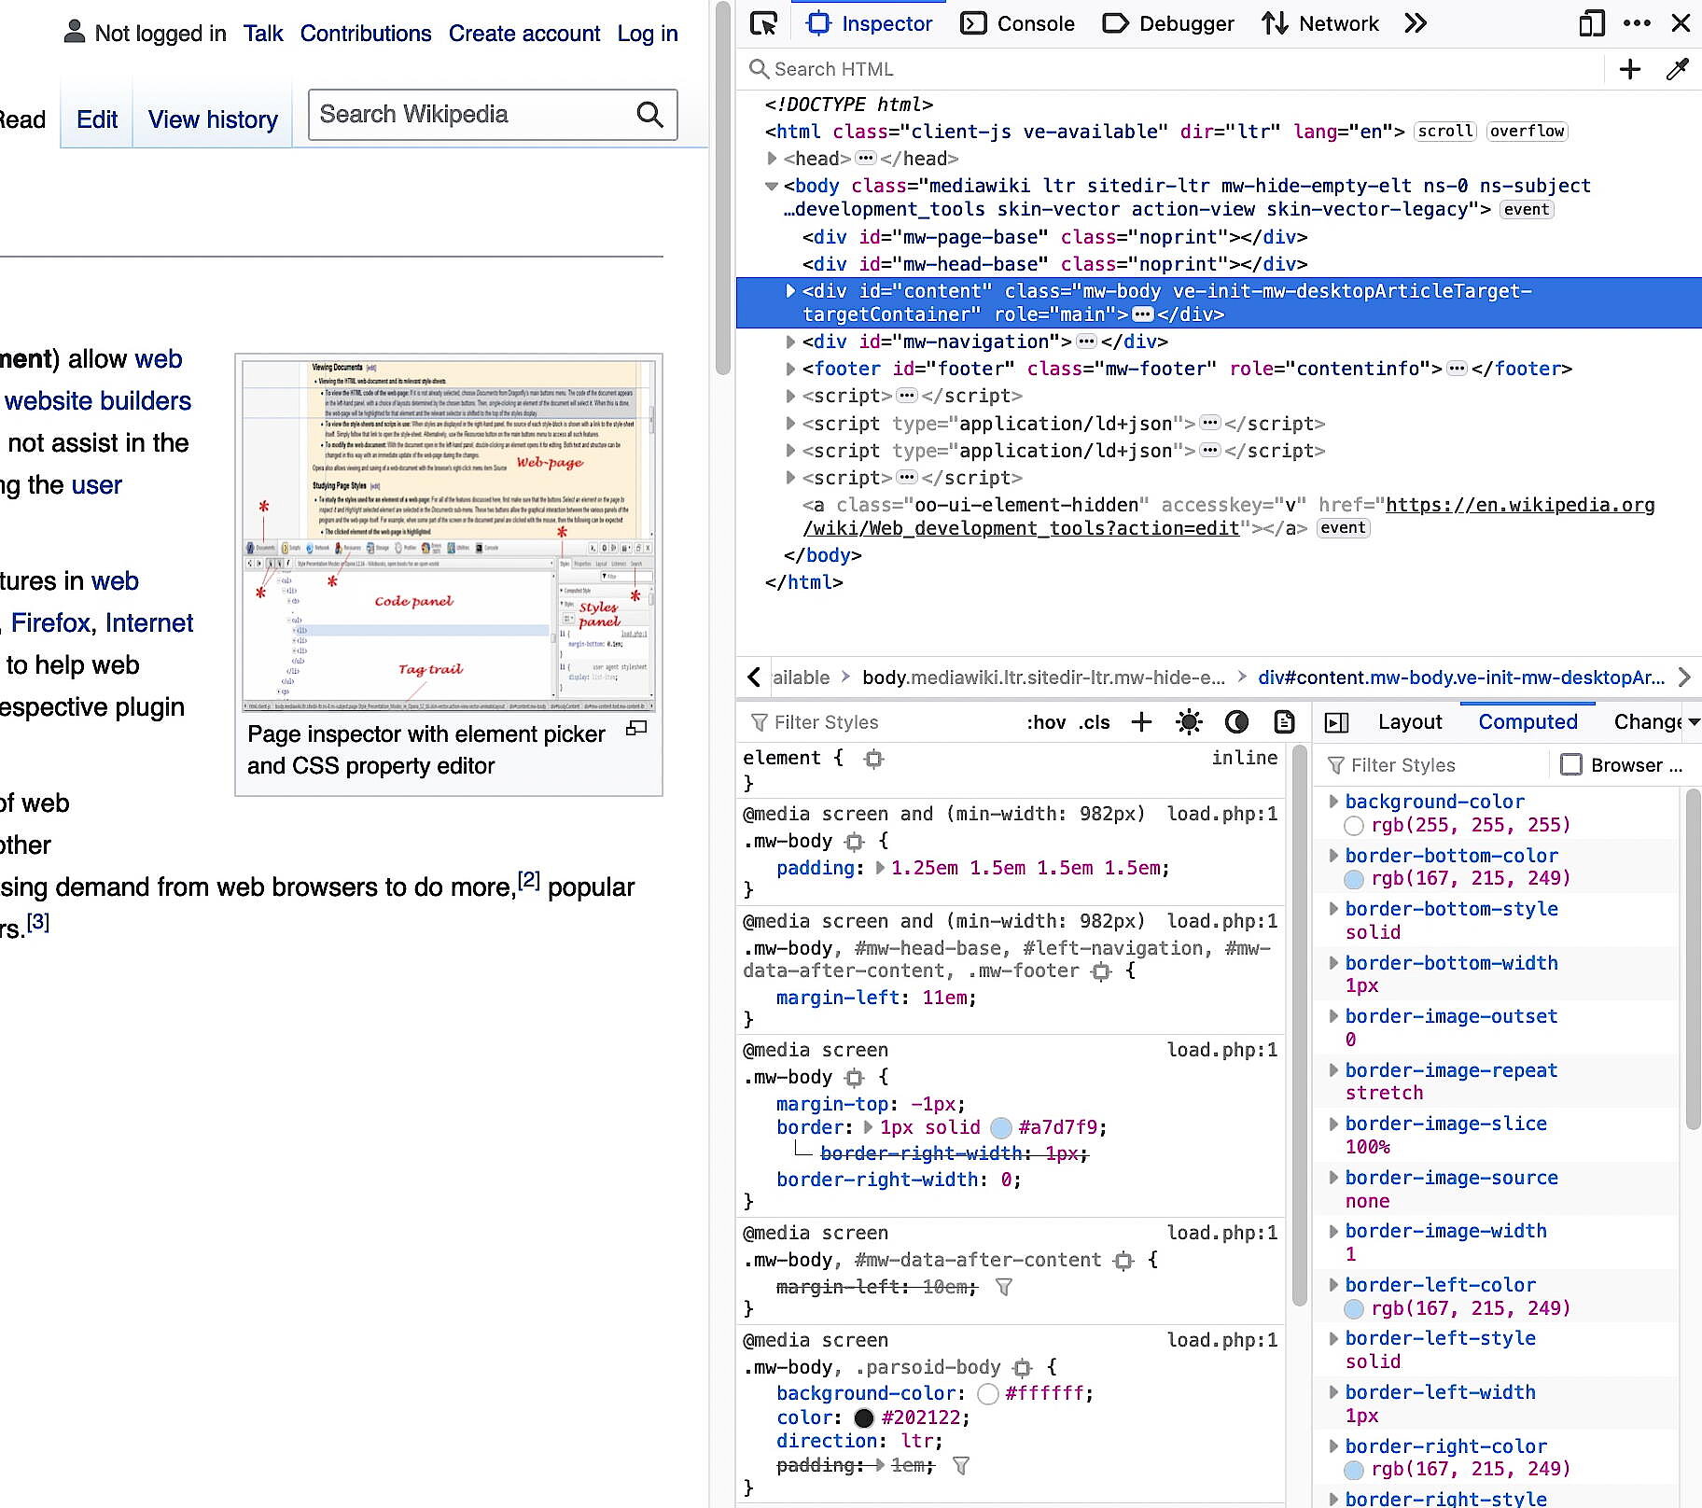The width and height of the screenshot is (1702, 1508).
Task: Toggle dark color scheme simulation
Action: tap(1237, 721)
